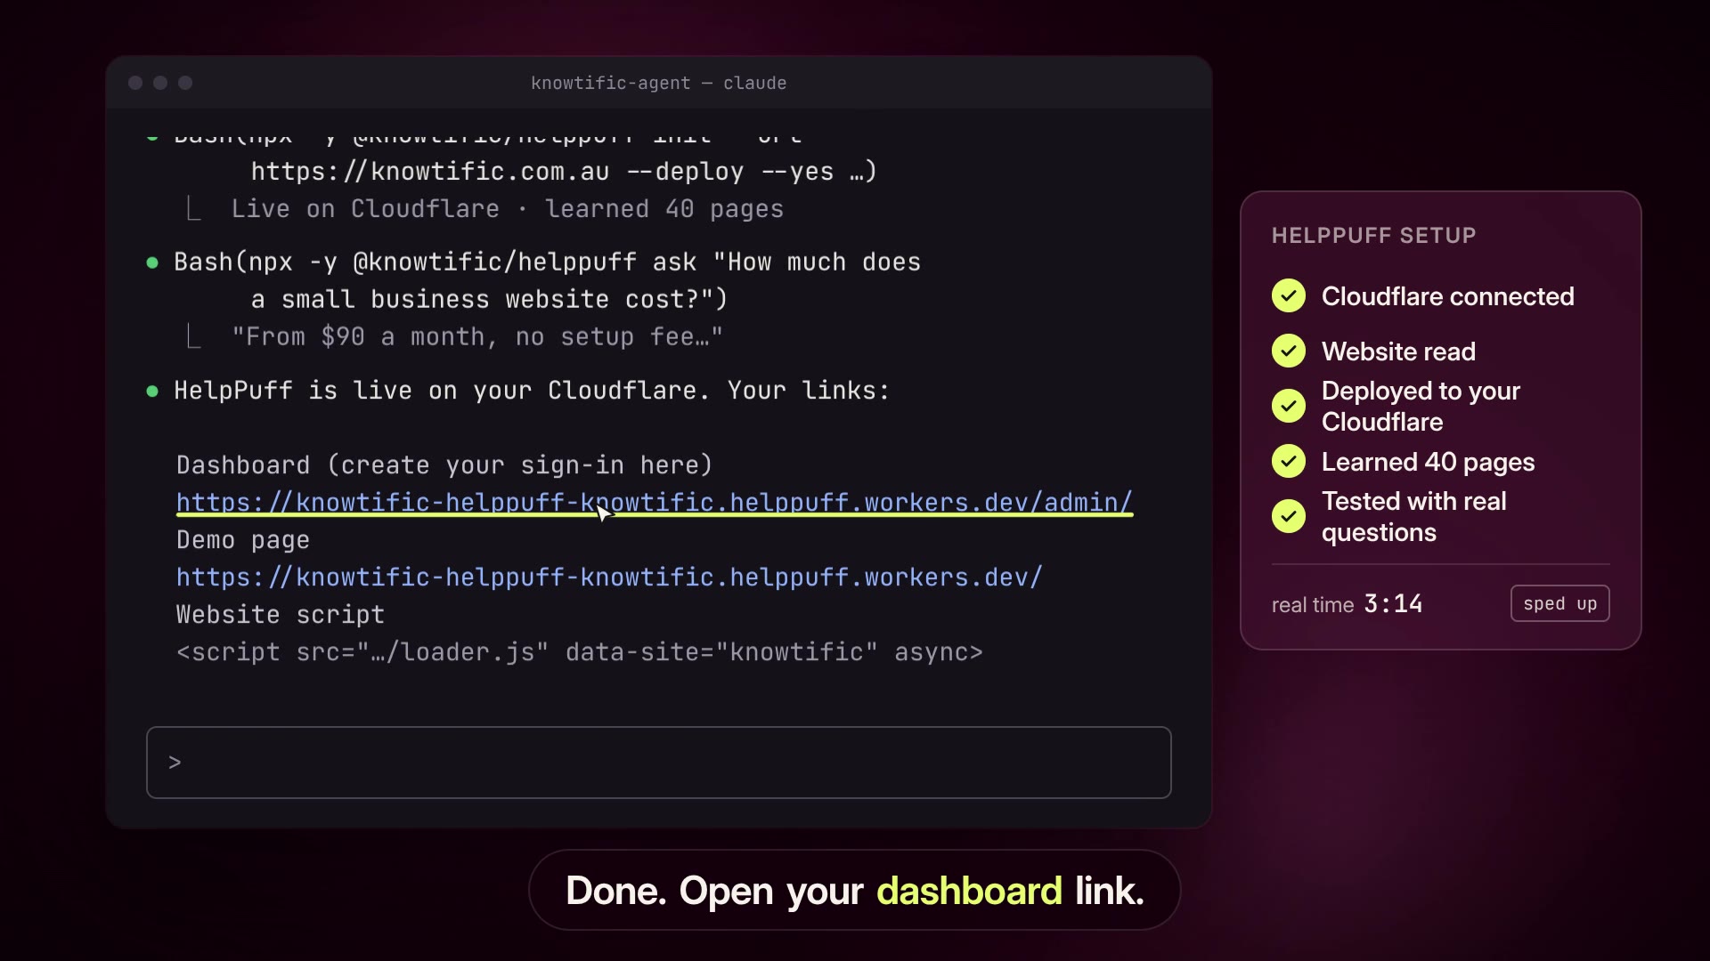
Task: Click the Website read check icon
Action: [x=1289, y=351]
